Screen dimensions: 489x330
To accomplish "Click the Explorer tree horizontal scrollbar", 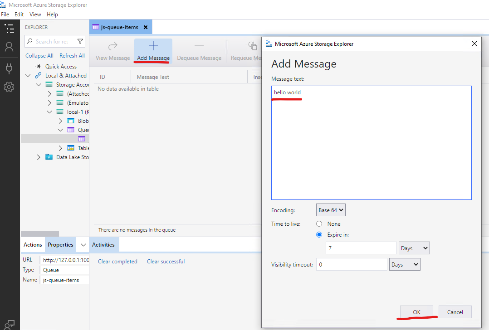I will pyautogui.click(x=40, y=234).
